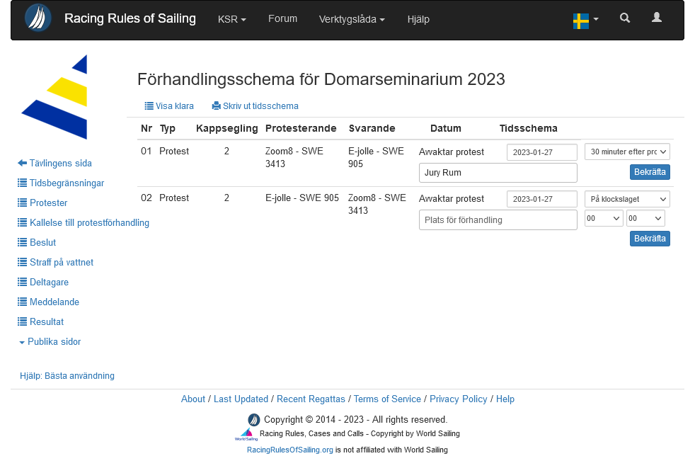
Task: Click the search magnifier icon in navbar
Action: point(625,18)
